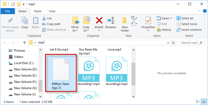Click the You Raise Me Up.mp3 filename
The image size is (208, 105).
click(x=88, y=51)
